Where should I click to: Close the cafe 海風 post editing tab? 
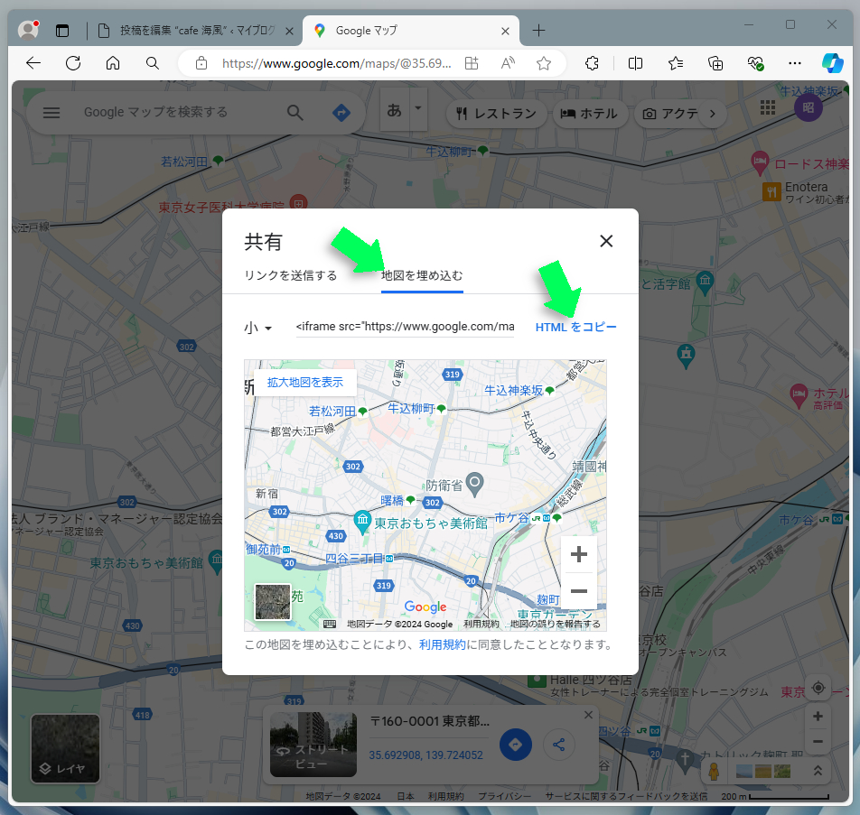289,32
